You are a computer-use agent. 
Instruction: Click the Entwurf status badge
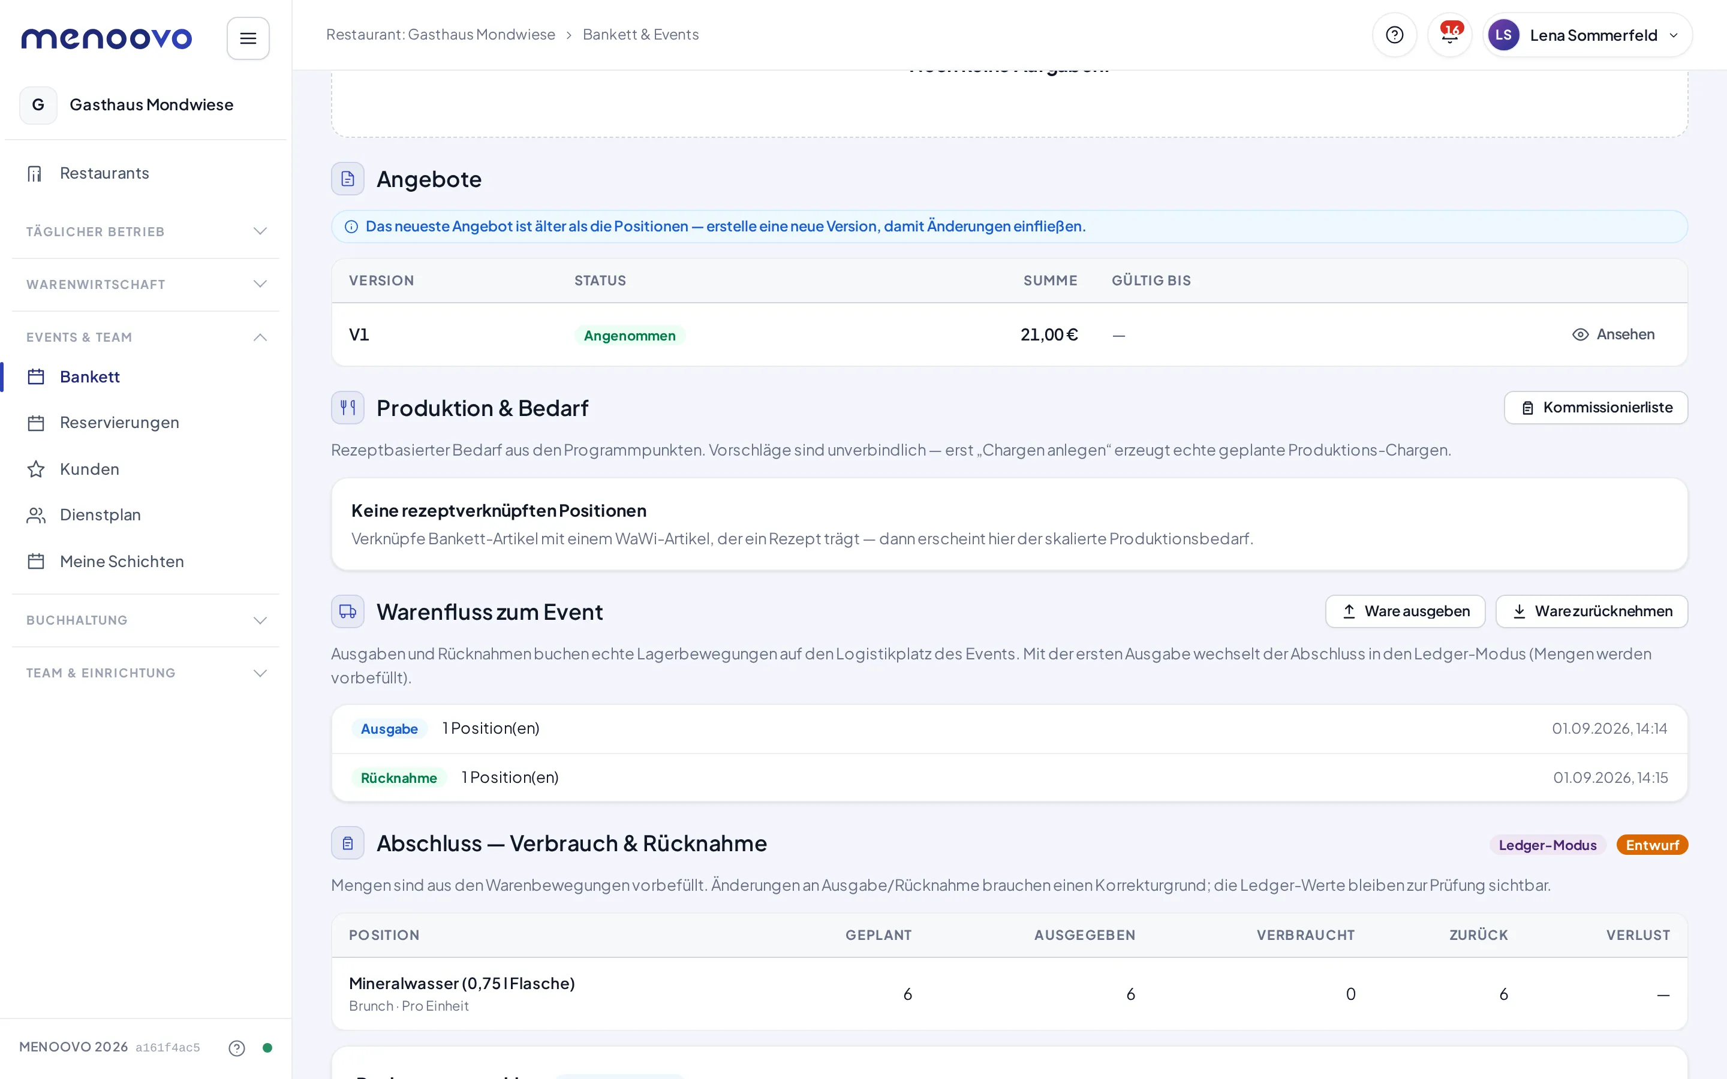click(x=1652, y=845)
